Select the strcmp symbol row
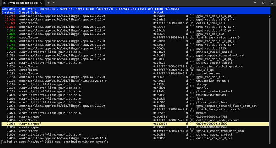The width and height of the screenshot is (276, 148). tap(135, 84)
